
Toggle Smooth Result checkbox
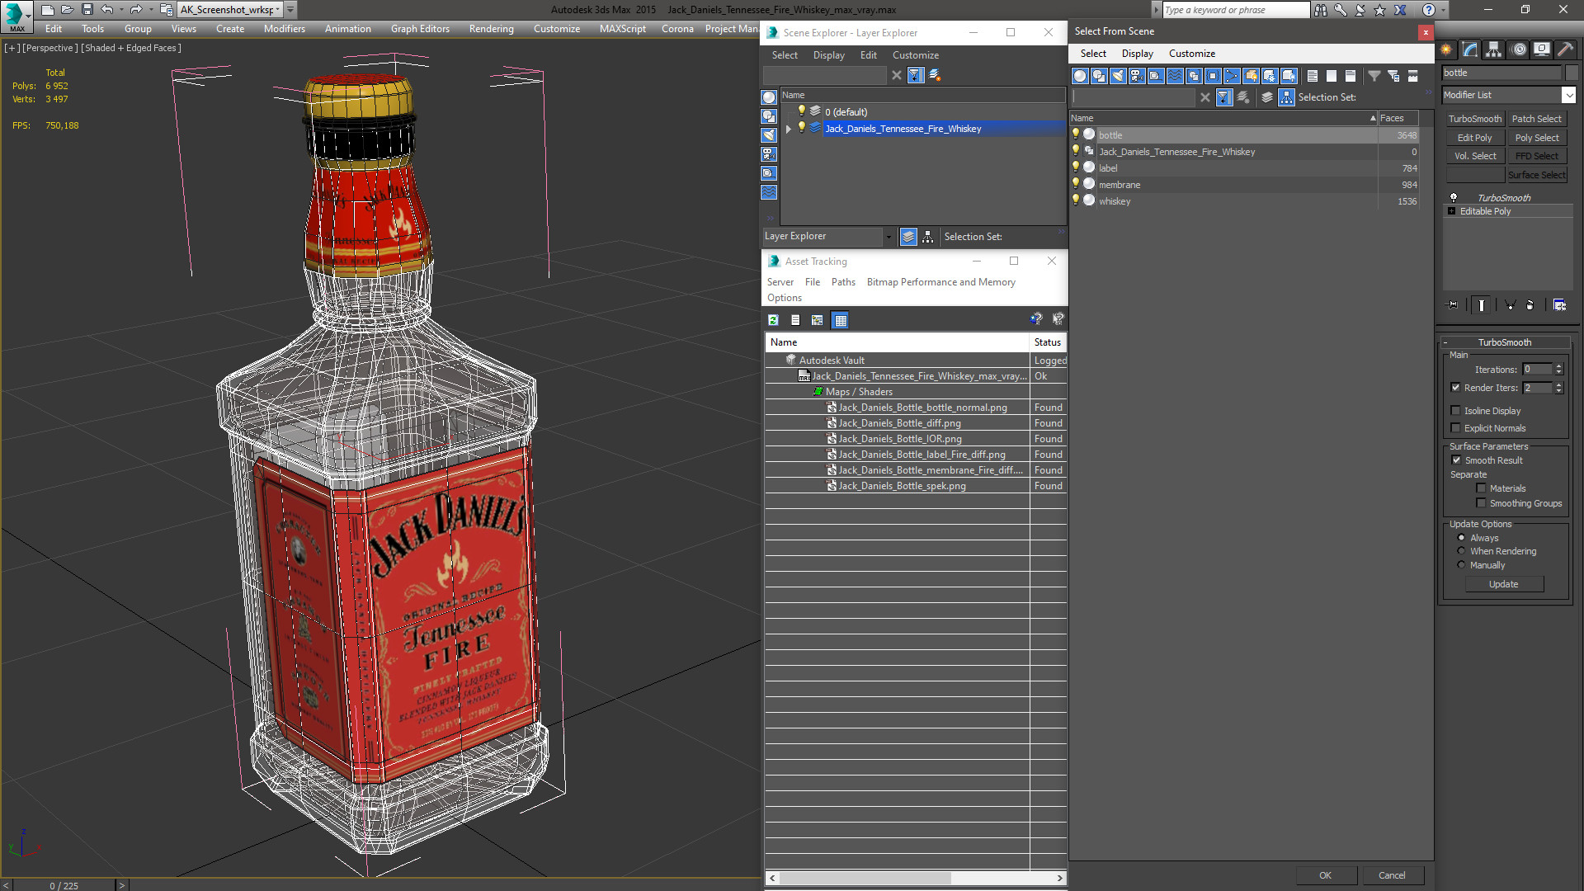pos(1456,460)
